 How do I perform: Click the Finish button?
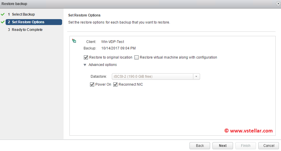tap(246, 145)
